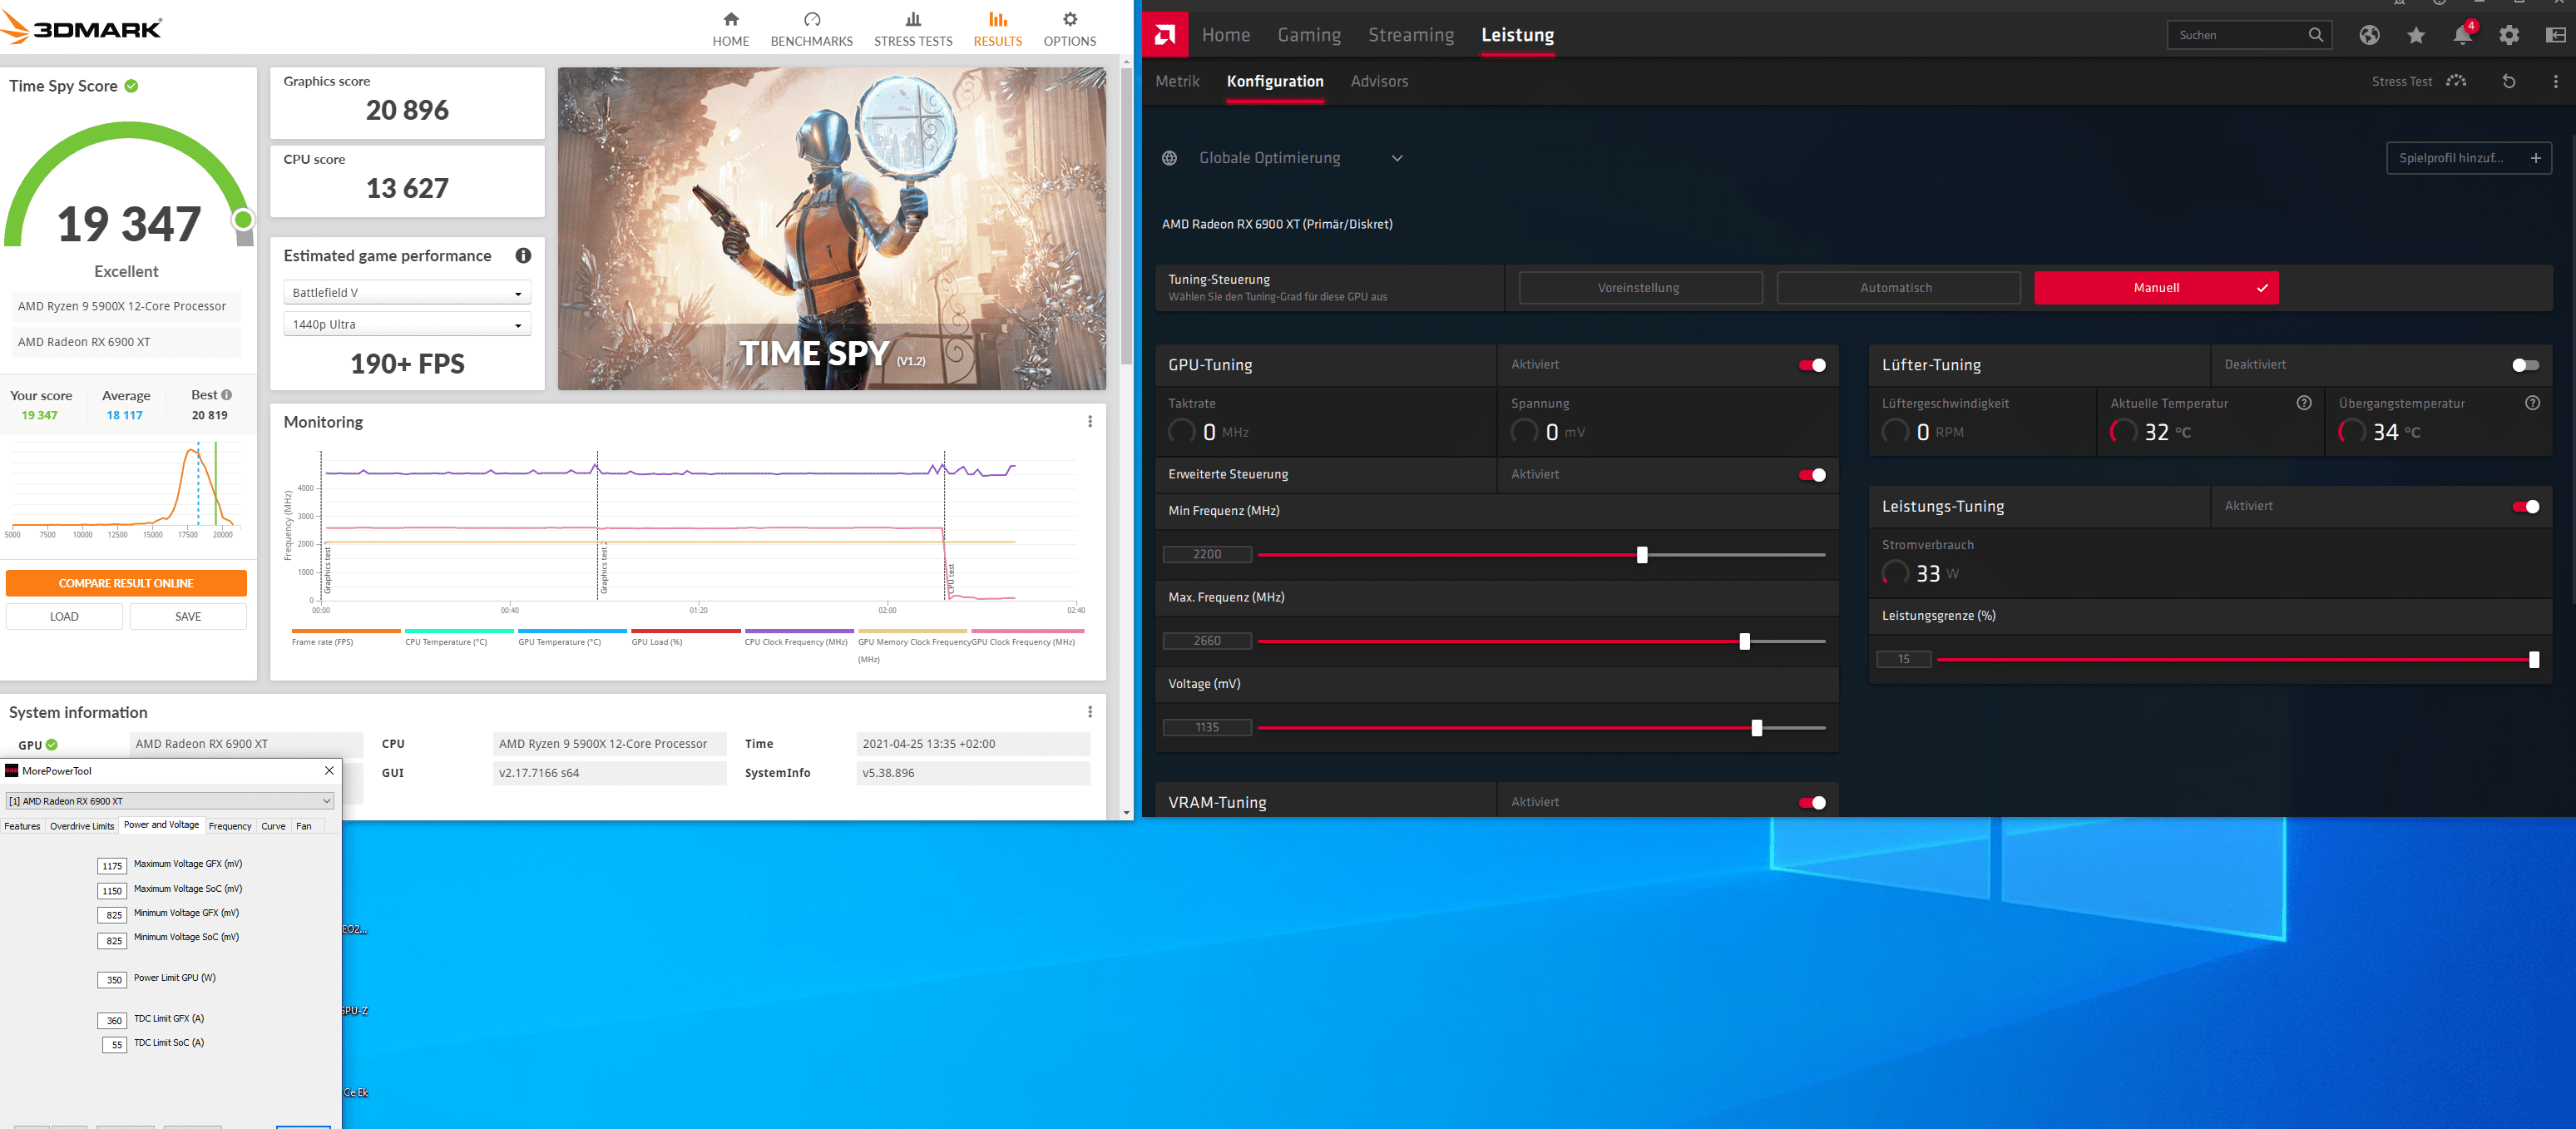
Task: Open Battlefield V game dropdown
Action: [407, 293]
